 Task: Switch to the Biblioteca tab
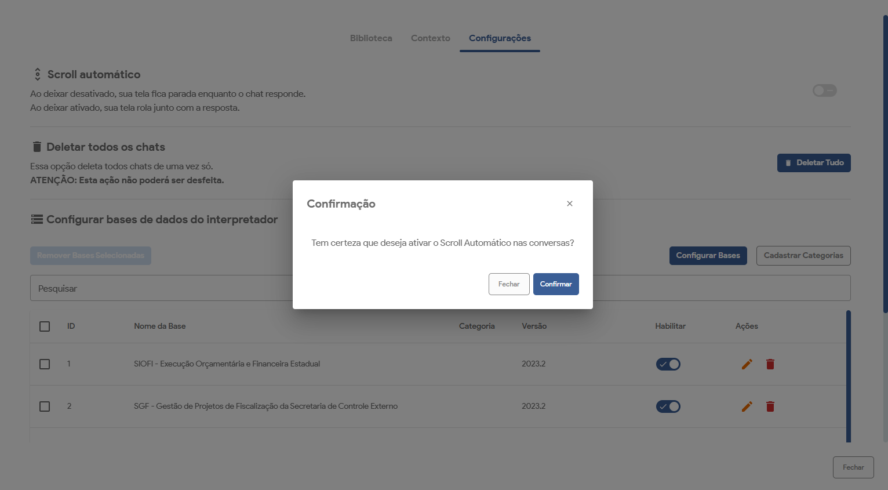pos(371,38)
